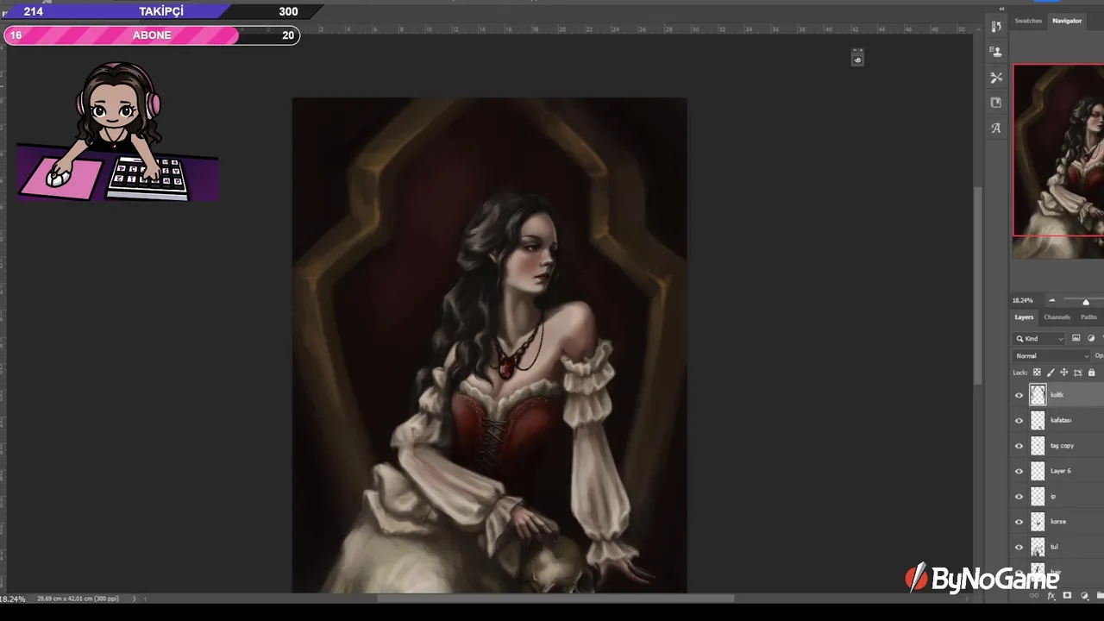Toggle lock position icon
The height and width of the screenshot is (621, 1104).
tap(1063, 373)
